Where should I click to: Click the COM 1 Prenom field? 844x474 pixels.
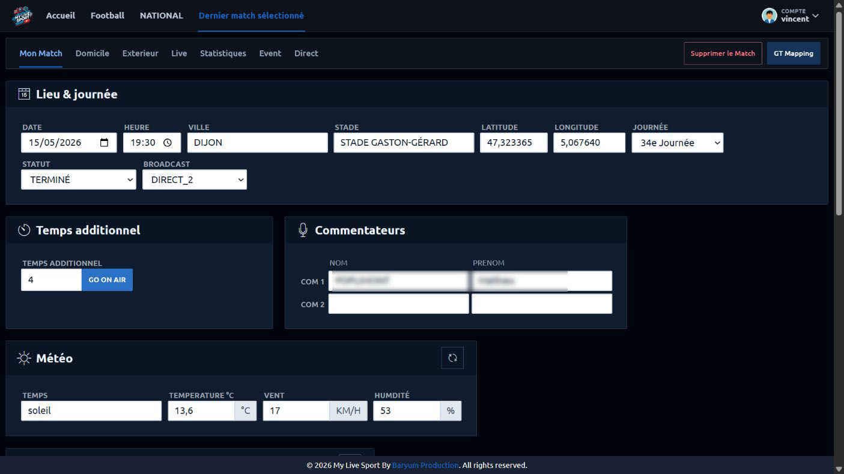click(542, 281)
